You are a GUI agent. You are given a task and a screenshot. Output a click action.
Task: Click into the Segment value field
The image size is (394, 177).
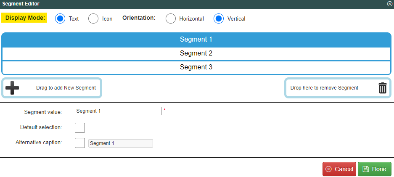118,111
